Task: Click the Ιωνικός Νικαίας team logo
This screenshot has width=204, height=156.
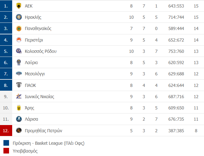Action: [x=19, y=96]
